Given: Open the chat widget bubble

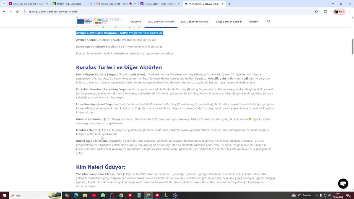Looking at the screenshot, I should point(343,184).
